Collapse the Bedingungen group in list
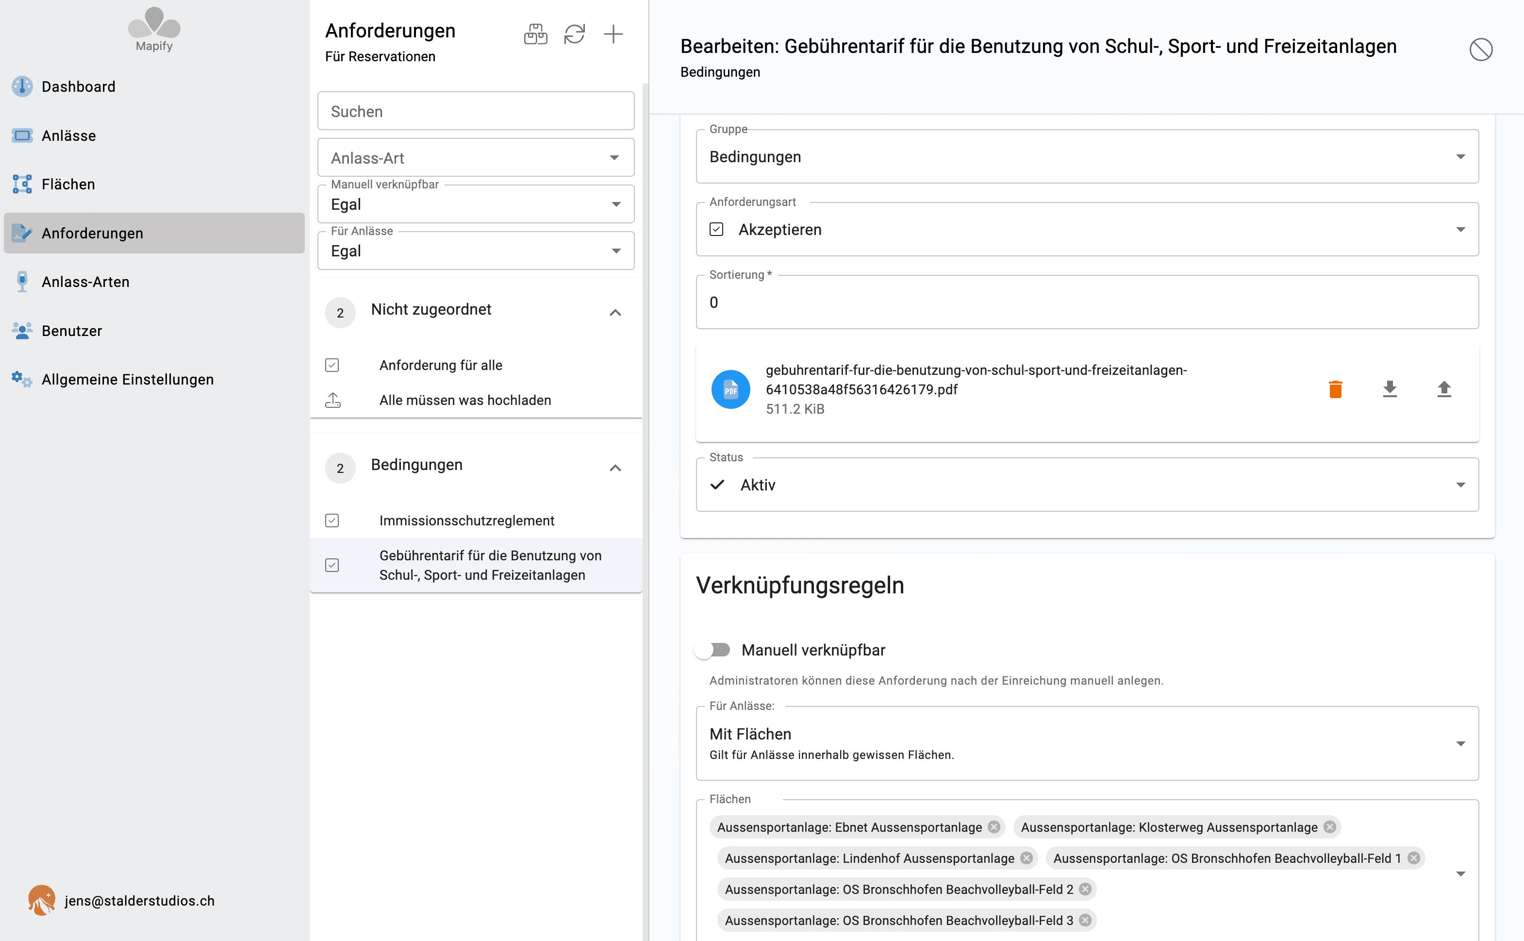 615,468
